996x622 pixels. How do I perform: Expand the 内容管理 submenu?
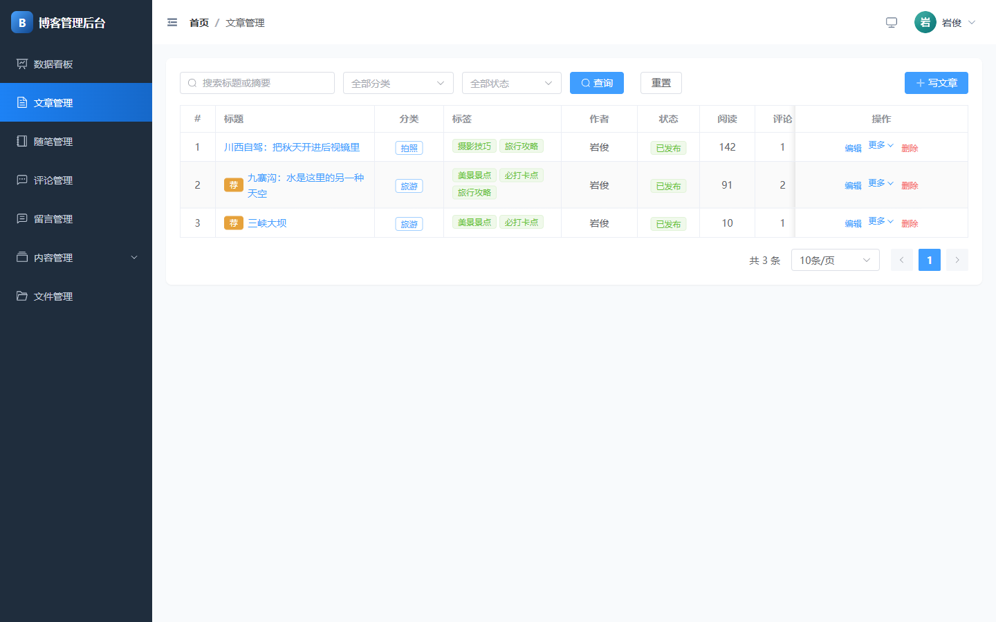point(76,257)
